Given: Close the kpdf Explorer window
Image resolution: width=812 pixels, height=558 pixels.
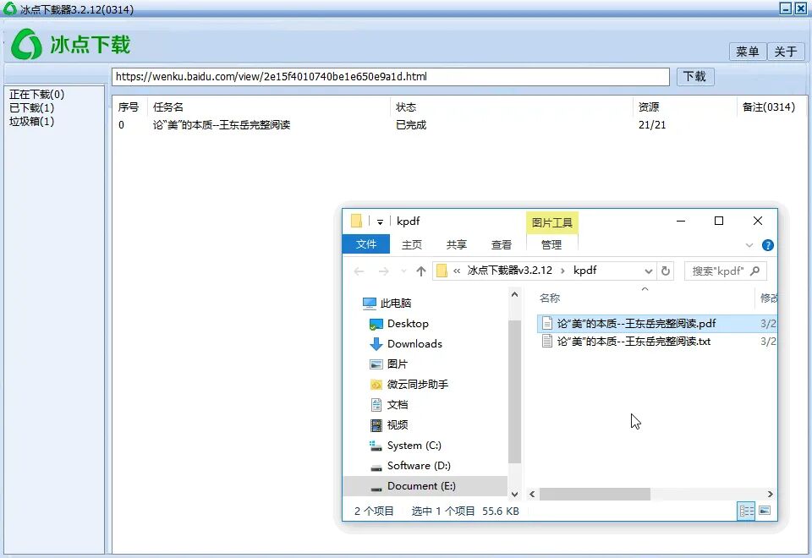Looking at the screenshot, I should (x=758, y=221).
